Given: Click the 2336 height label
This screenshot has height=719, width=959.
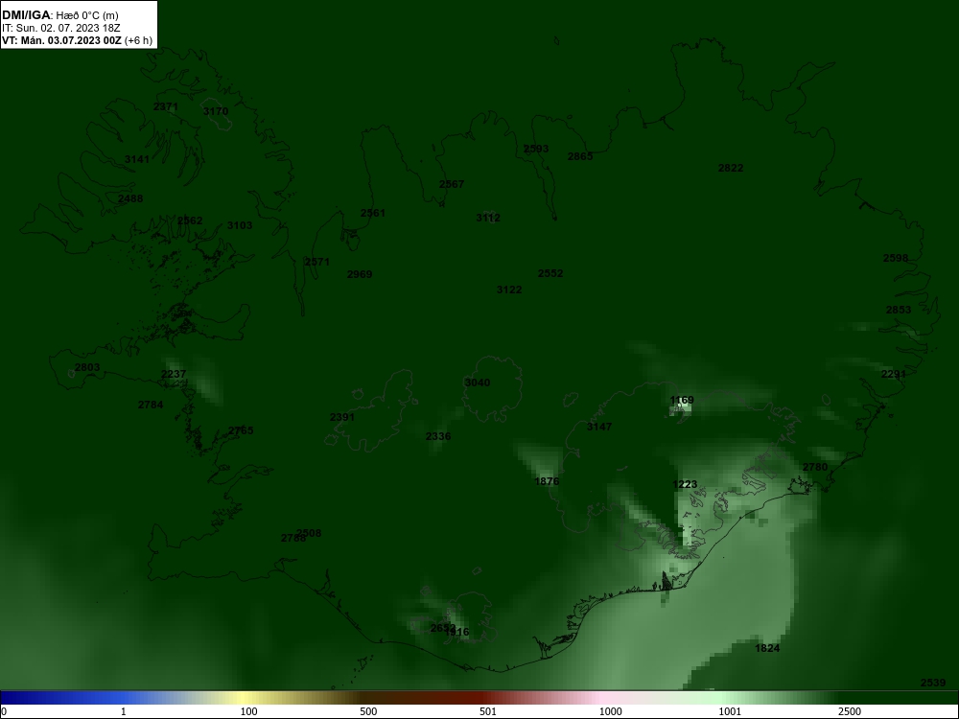Looking at the screenshot, I should pyautogui.click(x=438, y=436).
